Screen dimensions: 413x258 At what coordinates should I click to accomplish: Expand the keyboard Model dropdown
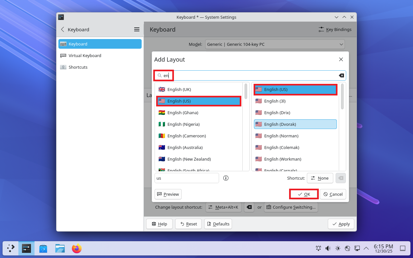[275, 44]
